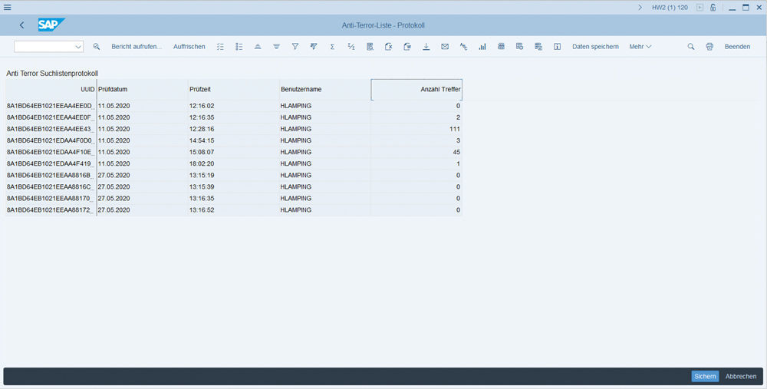Send the list by mail envelope icon

pos(445,47)
